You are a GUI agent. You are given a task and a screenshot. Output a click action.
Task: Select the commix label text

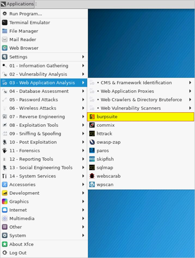click(x=106, y=125)
